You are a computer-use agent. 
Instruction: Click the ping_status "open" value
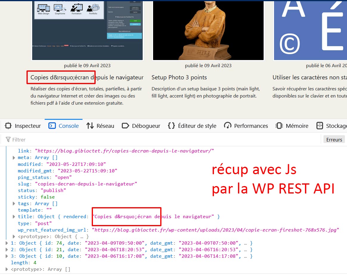63,177
